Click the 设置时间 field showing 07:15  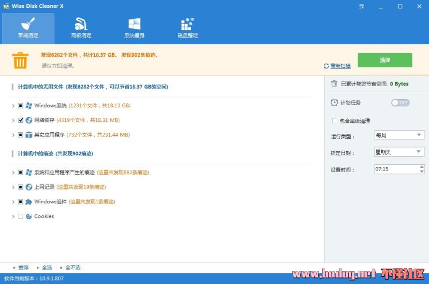[396, 169]
